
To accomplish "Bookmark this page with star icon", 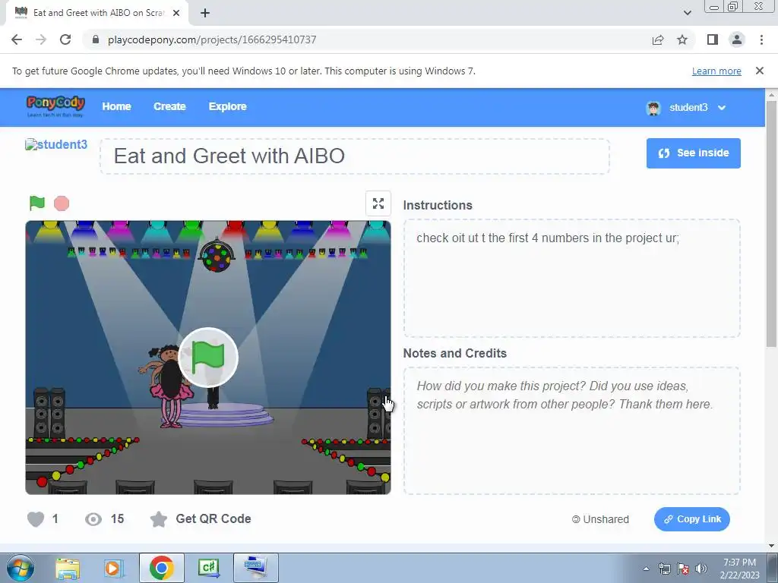I will 683,39.
